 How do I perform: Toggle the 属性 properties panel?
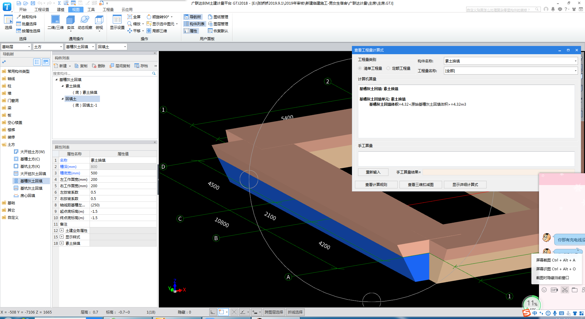click(191, 31)
